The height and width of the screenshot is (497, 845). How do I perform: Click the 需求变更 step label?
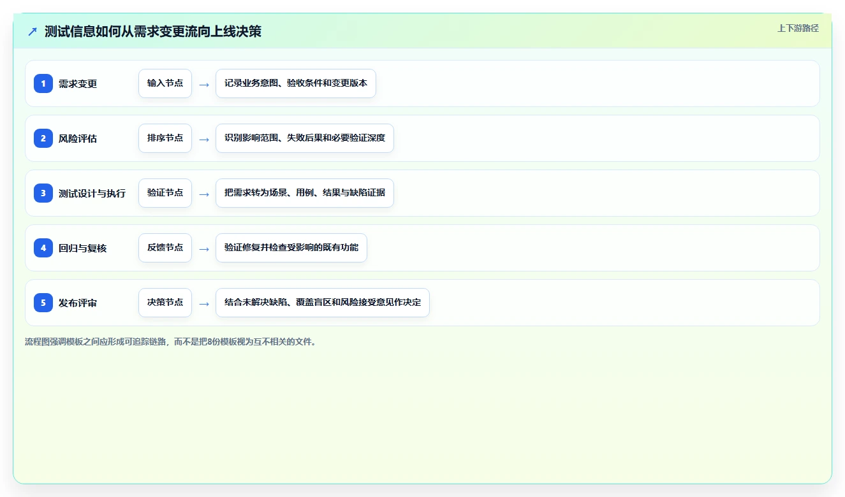point(78,83)
